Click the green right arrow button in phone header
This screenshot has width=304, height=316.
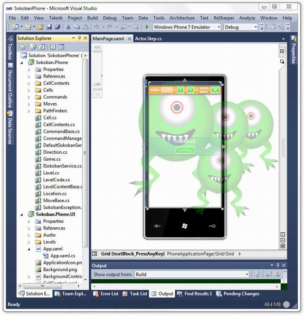[x=190, y=89]
